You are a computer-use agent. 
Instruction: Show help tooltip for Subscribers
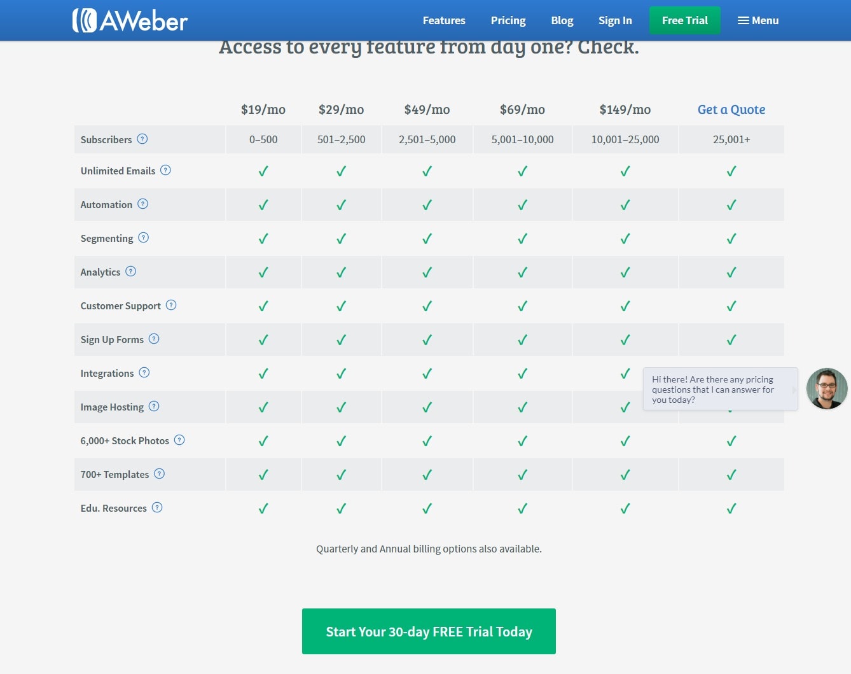tap(142, 139)
